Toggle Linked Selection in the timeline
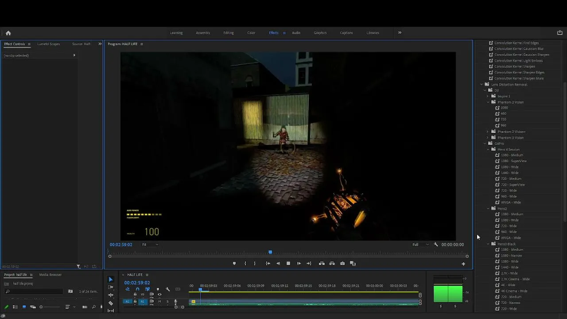Screen dimensions: 567x319 [148, 289]
